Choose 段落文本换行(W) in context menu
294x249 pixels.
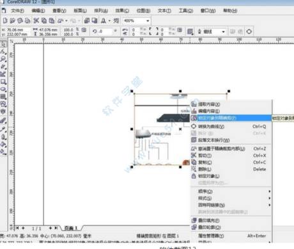231,140
